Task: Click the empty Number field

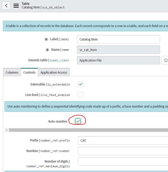Action: (123, 151)
